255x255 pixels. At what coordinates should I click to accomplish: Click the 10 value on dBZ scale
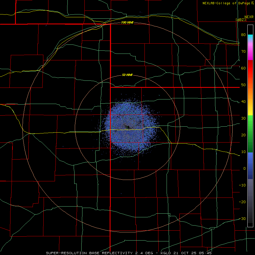(243, 152)
